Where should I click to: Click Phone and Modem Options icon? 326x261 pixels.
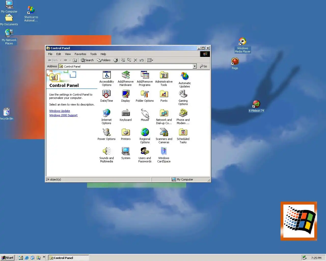(183, 113)
